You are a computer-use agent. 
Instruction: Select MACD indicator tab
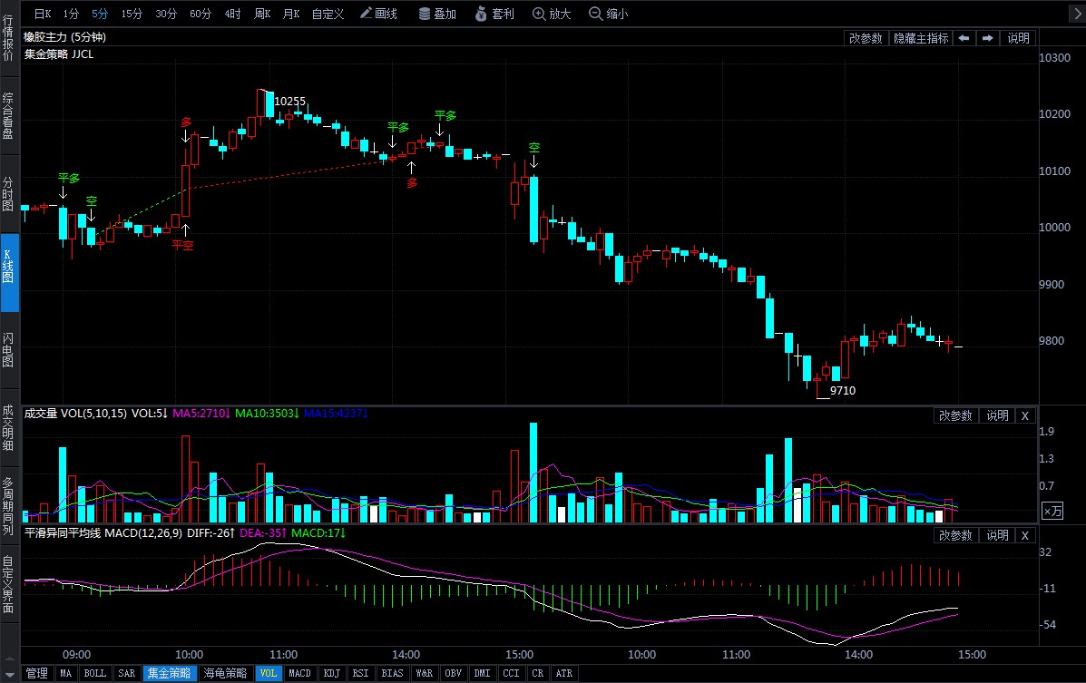click(300, 673)
